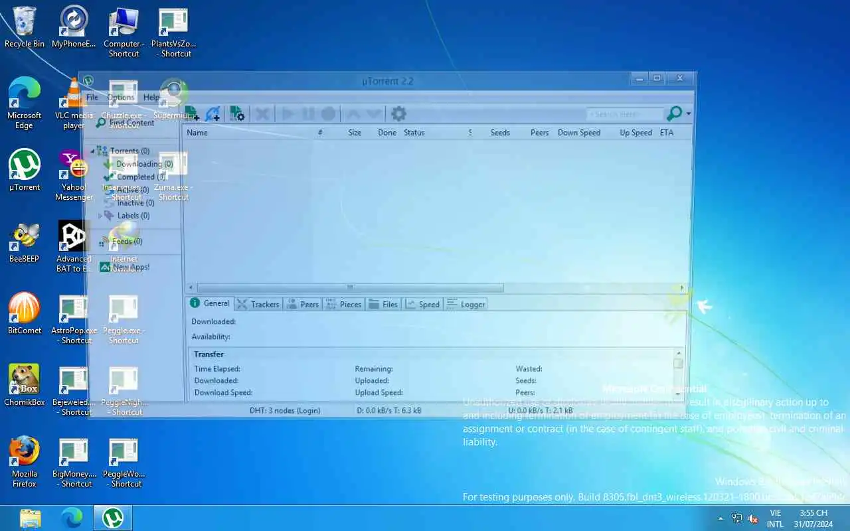Click the BitComet desktop icon
The image size is (850, 531).
25,313
